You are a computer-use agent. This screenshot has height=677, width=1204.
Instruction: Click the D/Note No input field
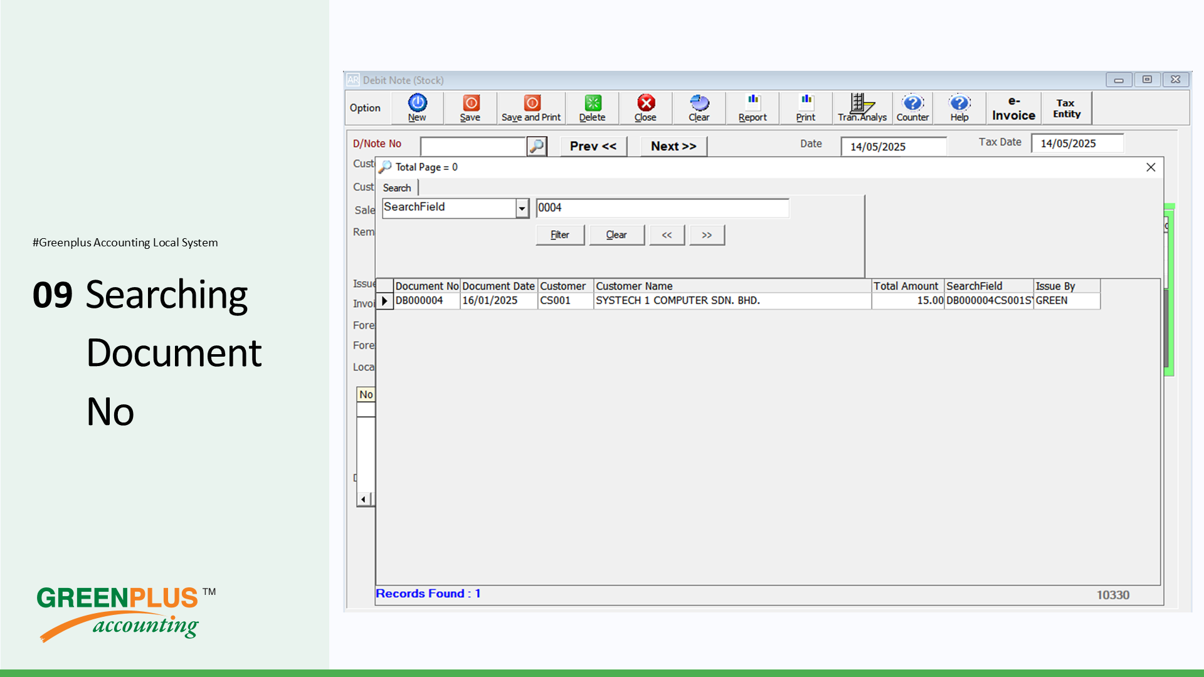point(473,146)
